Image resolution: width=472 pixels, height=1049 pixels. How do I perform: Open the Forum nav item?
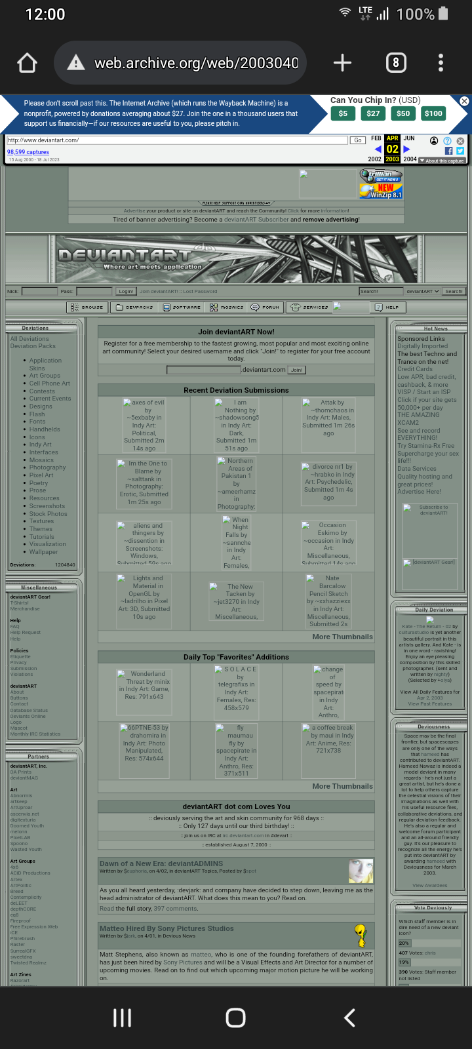pos(265,307)
